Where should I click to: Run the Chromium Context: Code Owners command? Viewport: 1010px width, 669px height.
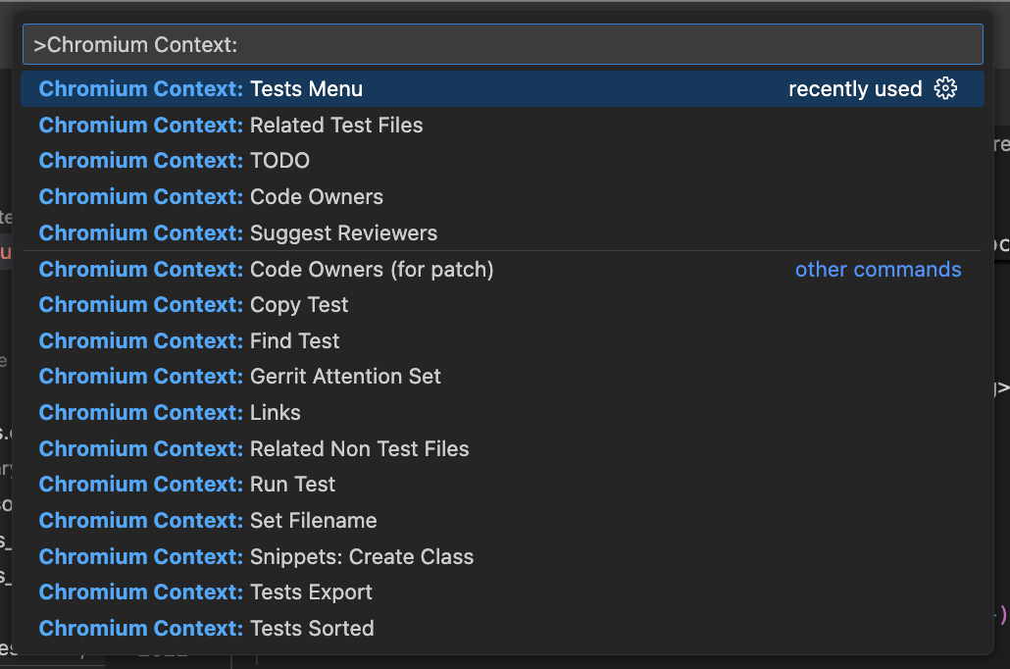pyautogui.click(x=502, y=196)
